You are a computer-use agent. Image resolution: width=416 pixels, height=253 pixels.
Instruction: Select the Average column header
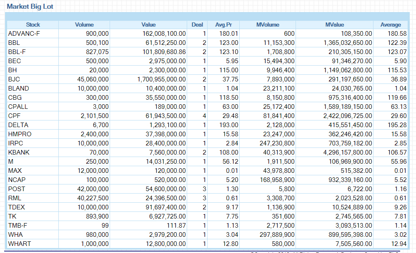point(391,25)
